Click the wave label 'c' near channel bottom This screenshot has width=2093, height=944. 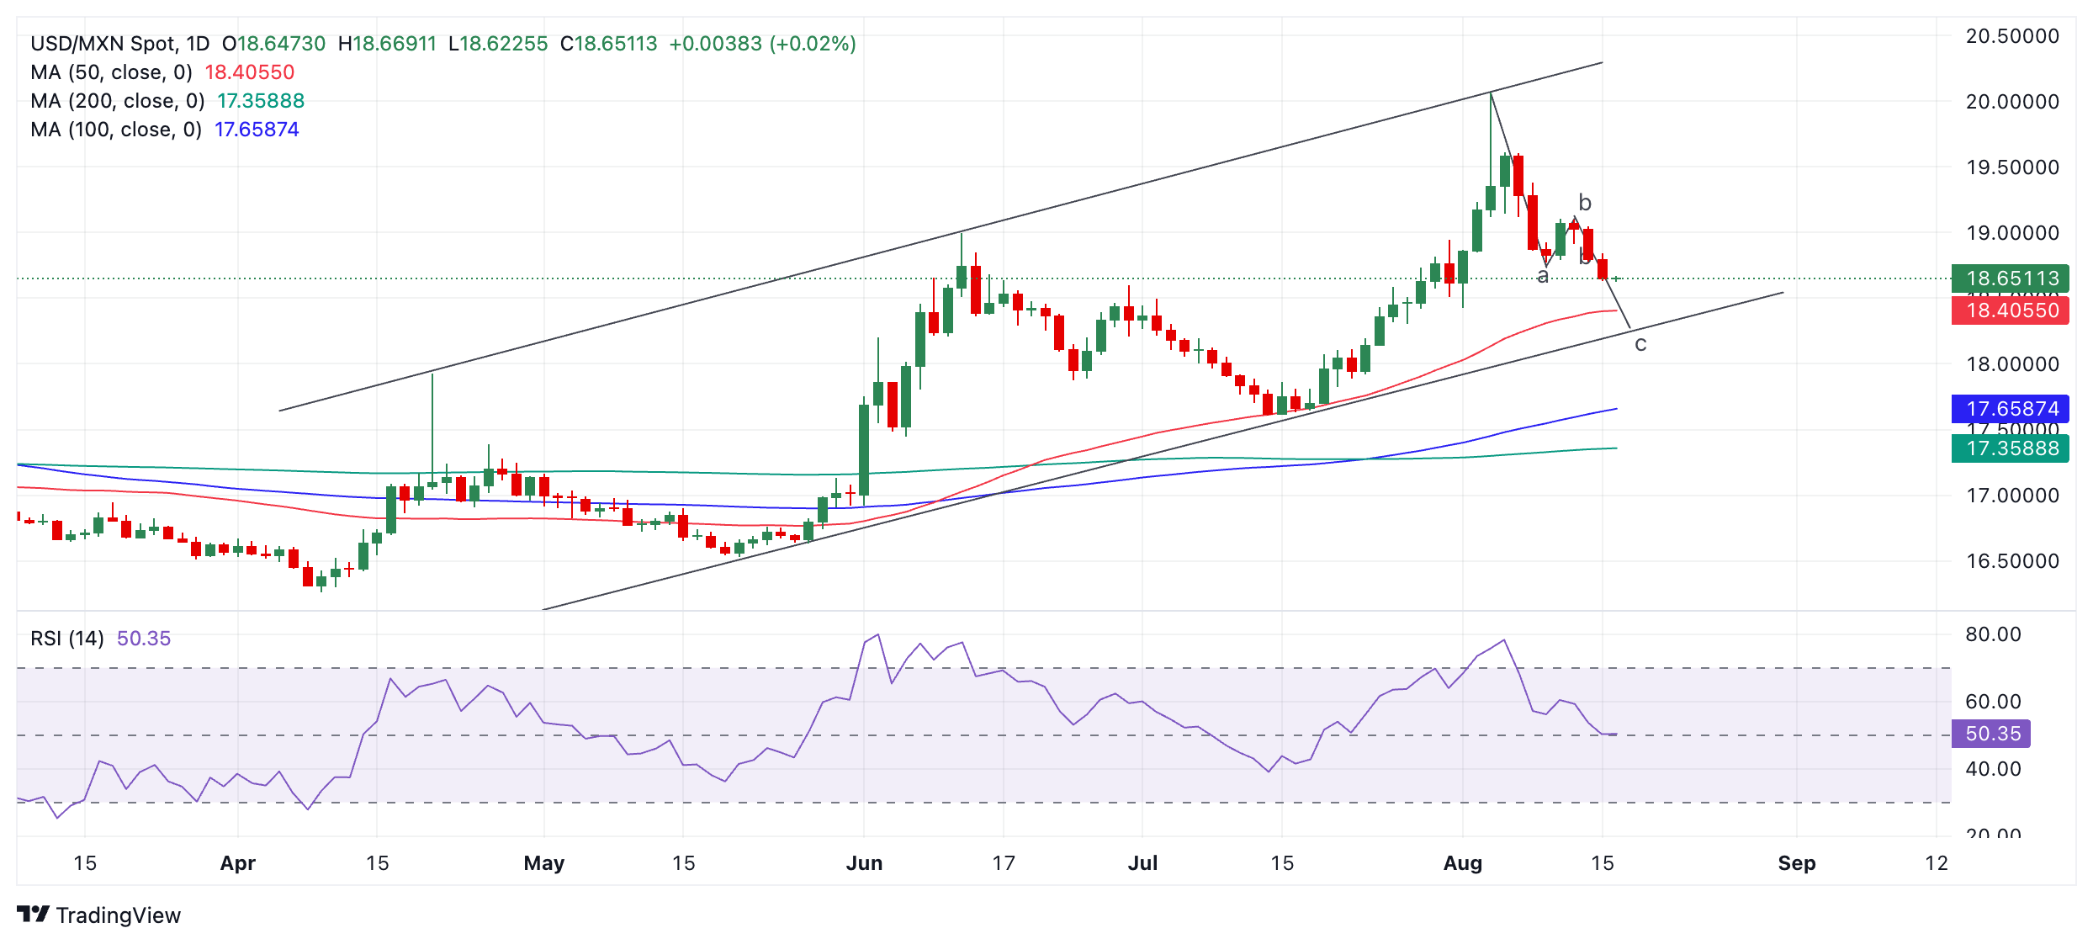[1640, 344]
